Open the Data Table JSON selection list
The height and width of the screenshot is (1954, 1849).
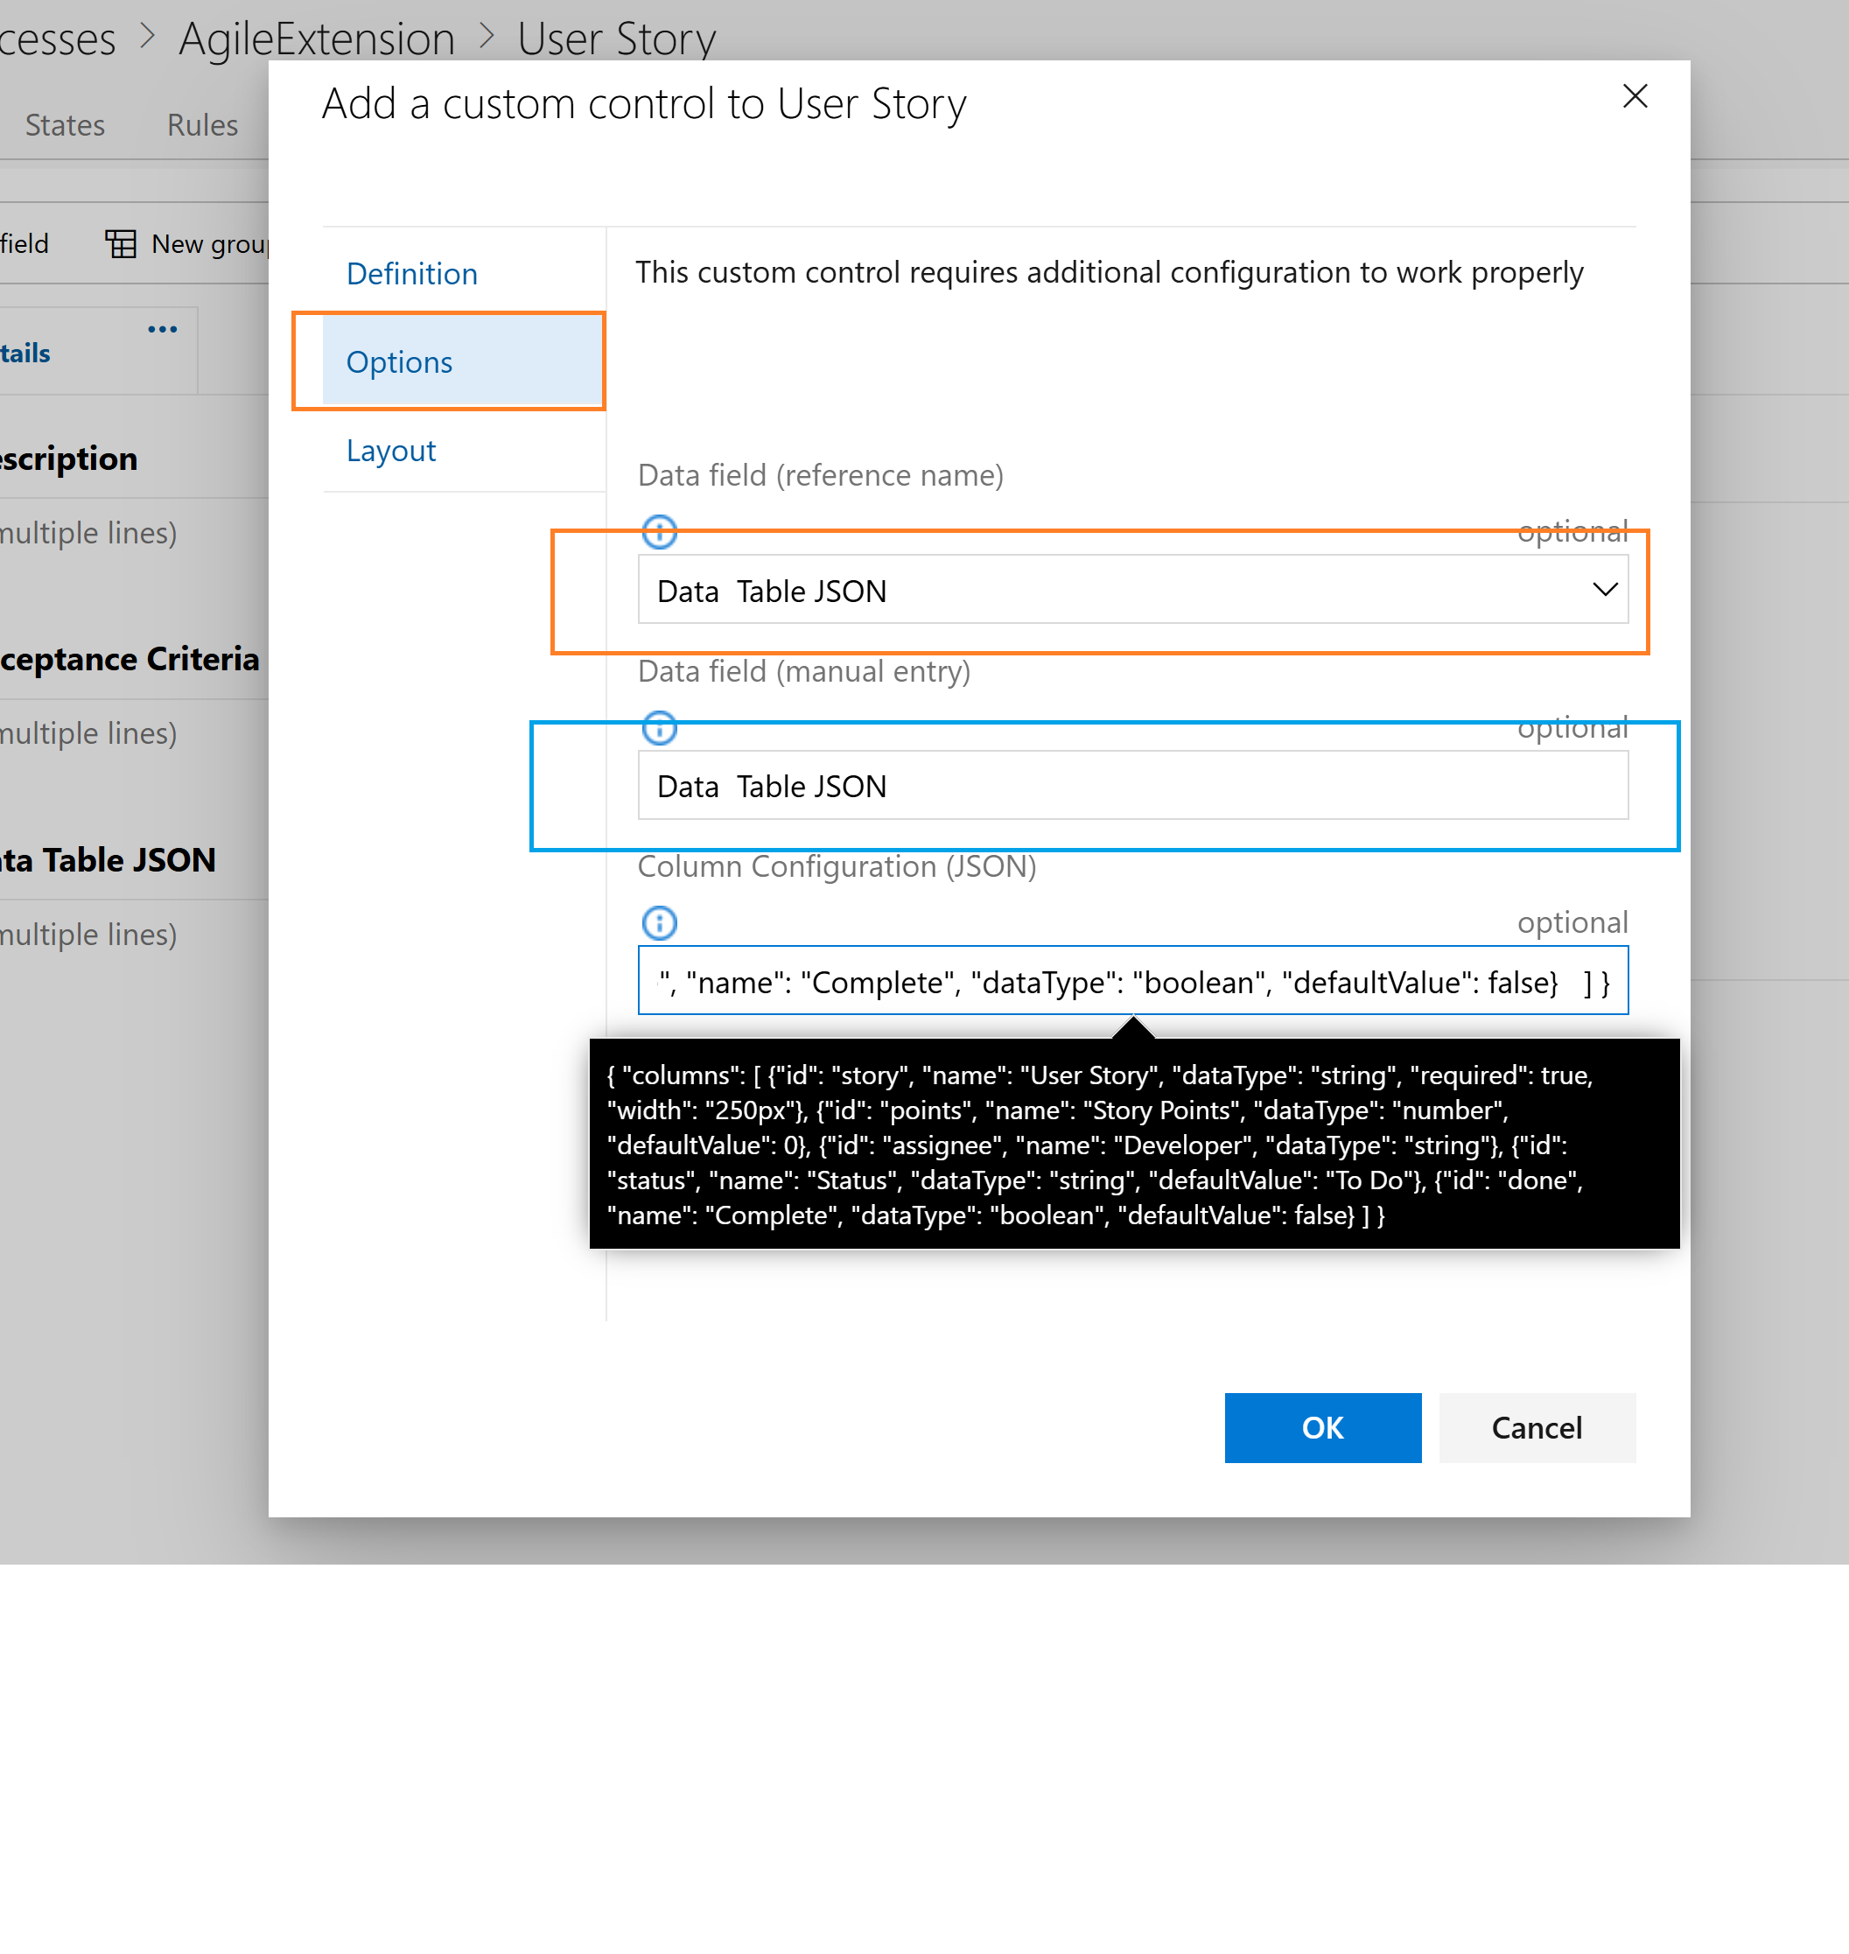(x=1131, y=589)
